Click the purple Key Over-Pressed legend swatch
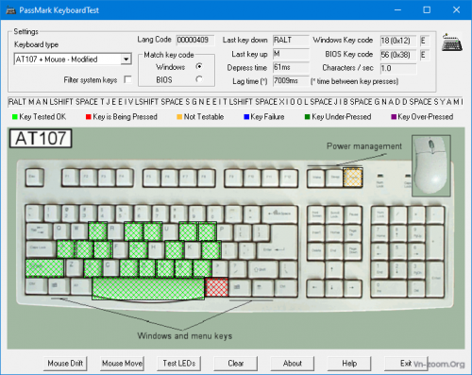Image resolution: width=472 pixels, height=375 pixels. coord(394,117)
